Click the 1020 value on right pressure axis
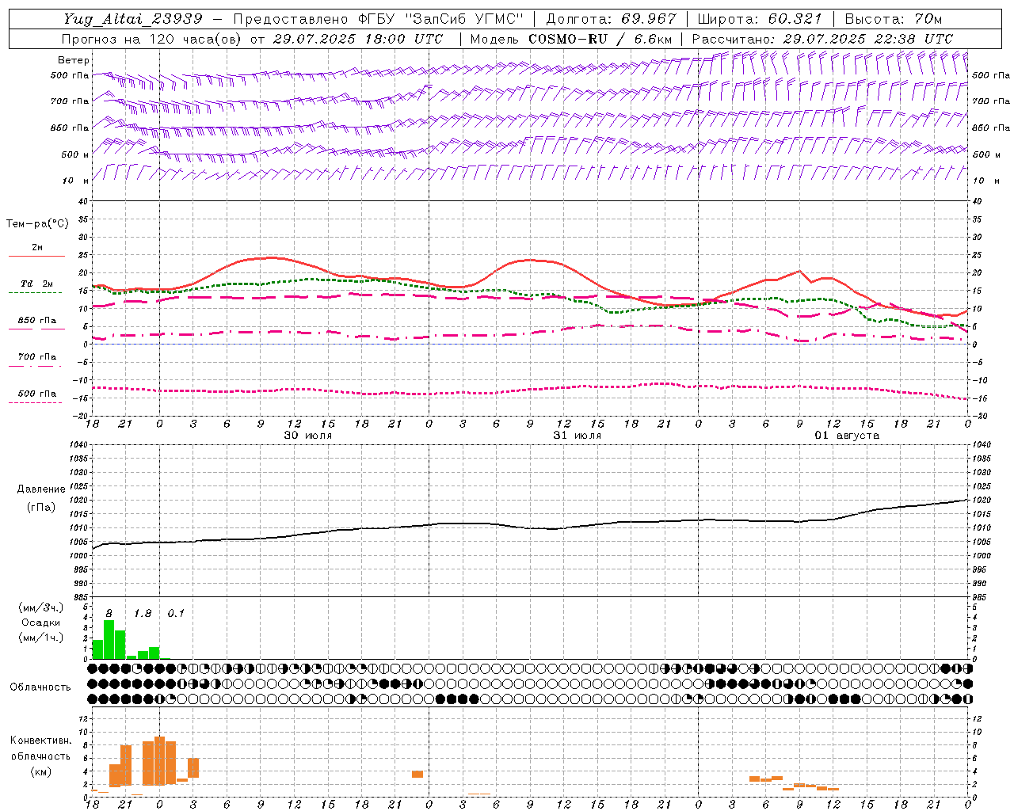The width and height of the screenshot is (1014, 811). [x=982, y=501]
